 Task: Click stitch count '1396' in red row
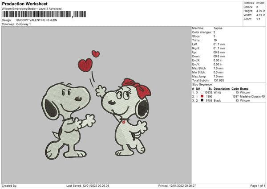point(209,97)
